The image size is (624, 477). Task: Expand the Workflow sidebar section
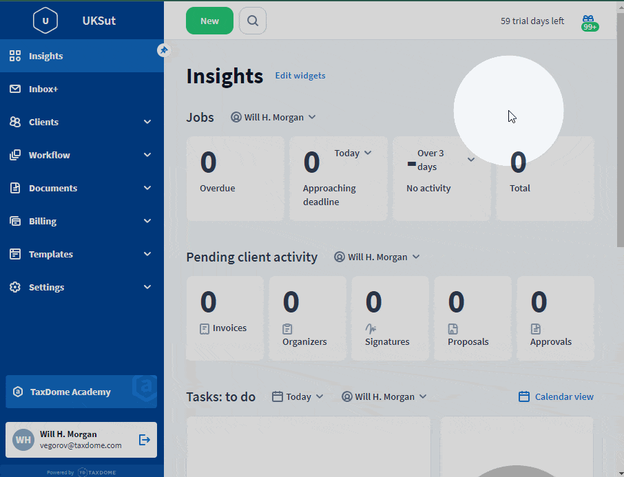coord(81,155)
